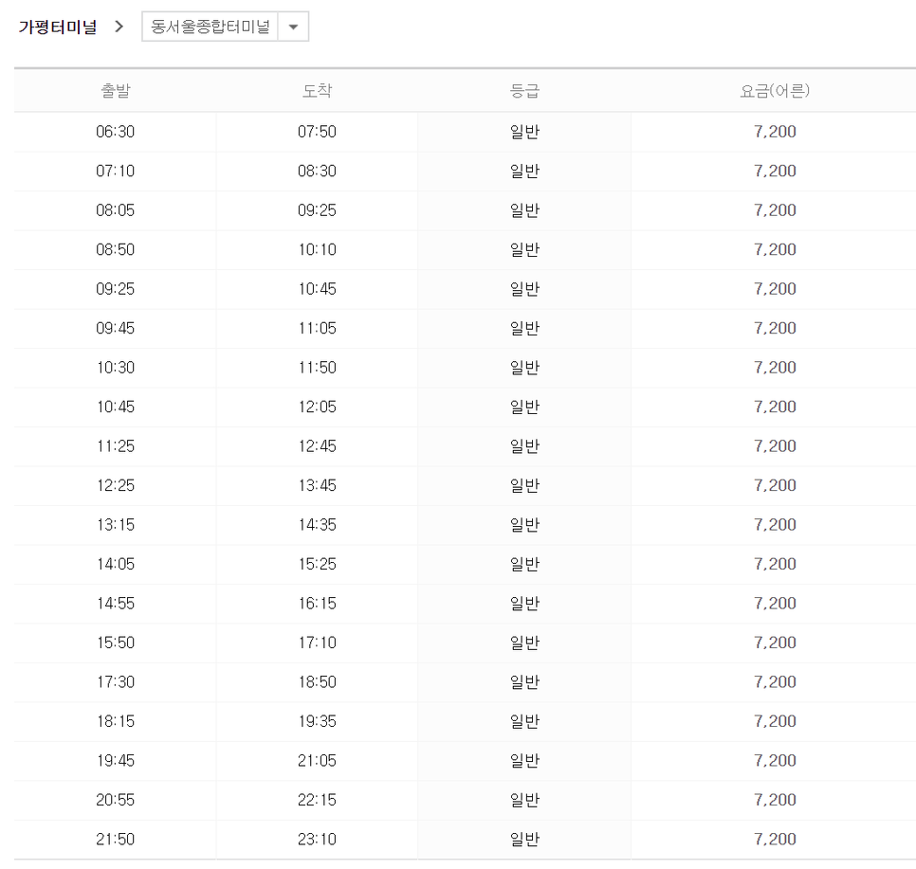This screenshot has width=916, height=869.
Task: Click the 11:05 arrival time
Action: tap(318, 328)
